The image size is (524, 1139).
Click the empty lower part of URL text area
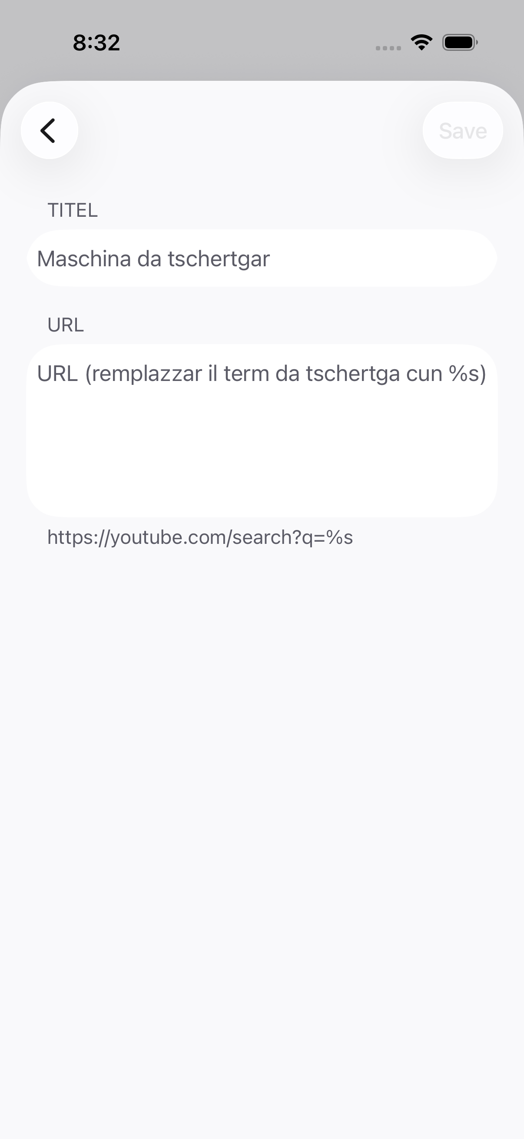tap(262, 460)
